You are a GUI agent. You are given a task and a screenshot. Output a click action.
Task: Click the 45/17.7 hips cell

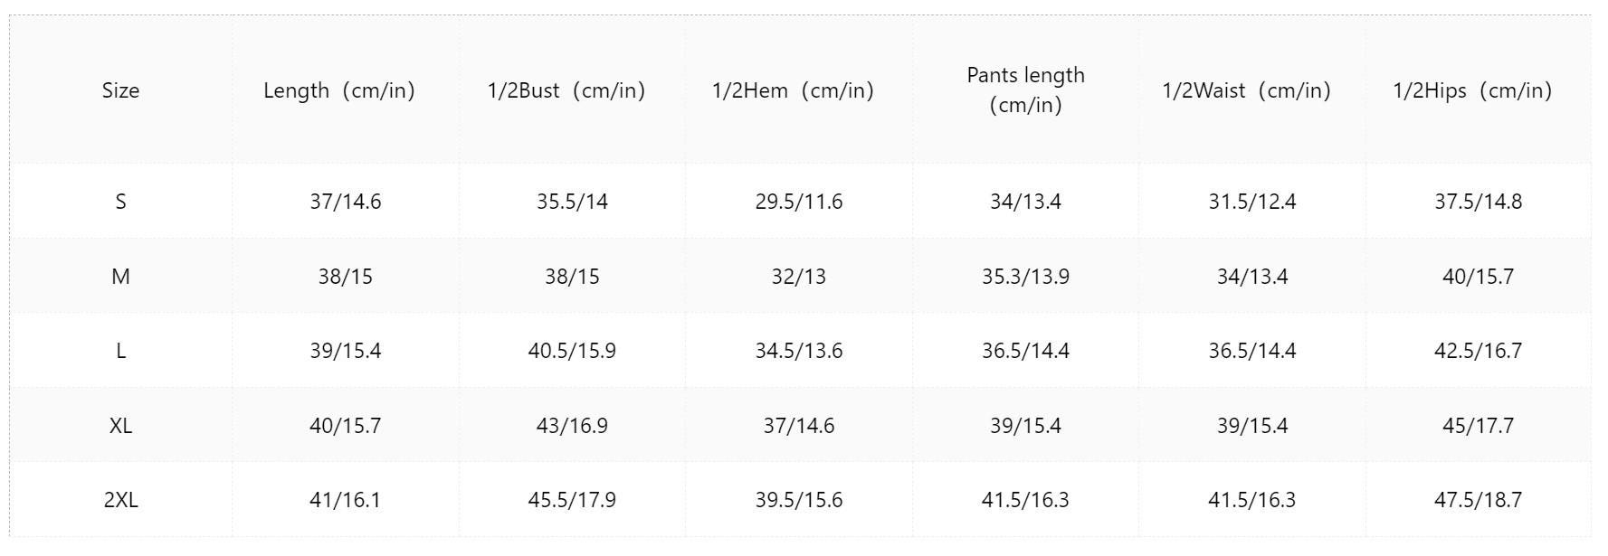click(1478, 426)
